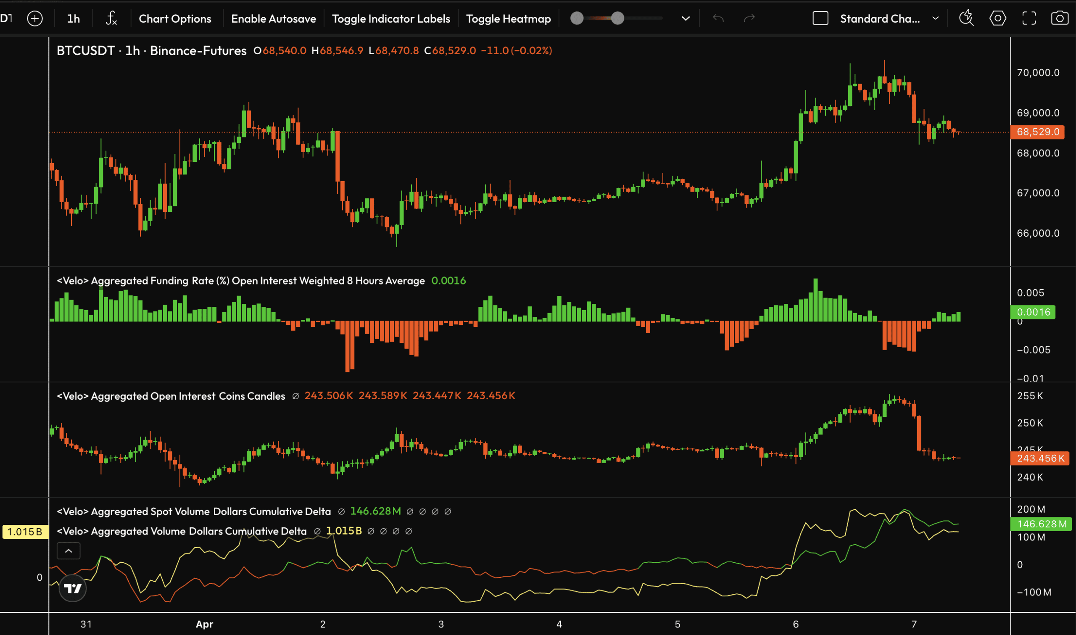Image resolution: width=1076 pixels, height=635 pixels.
Task: Change the 1h timeframe selector
Action: (73, 19)
